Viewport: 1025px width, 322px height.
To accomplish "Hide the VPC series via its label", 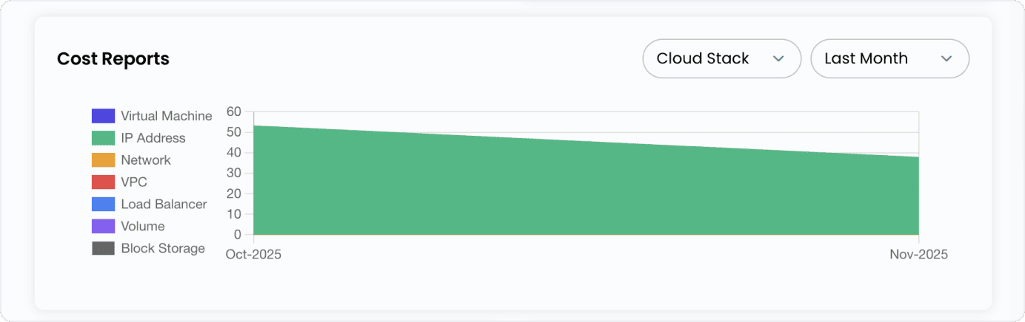I will click(x=134, y=182).
